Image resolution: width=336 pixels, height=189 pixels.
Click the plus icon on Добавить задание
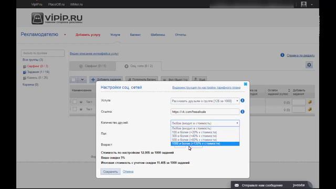pyautogui.click(x=93, y=80)
